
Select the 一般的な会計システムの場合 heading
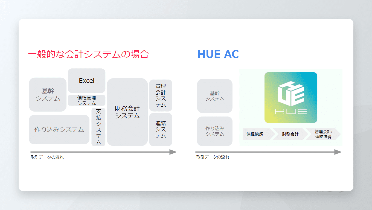pos(88,54)
